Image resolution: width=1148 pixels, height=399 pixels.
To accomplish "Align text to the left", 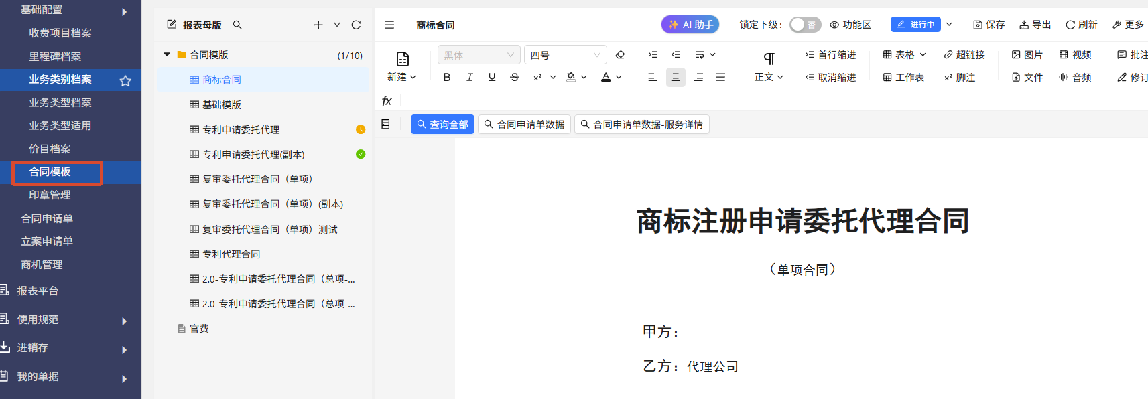I will [653, 78].
